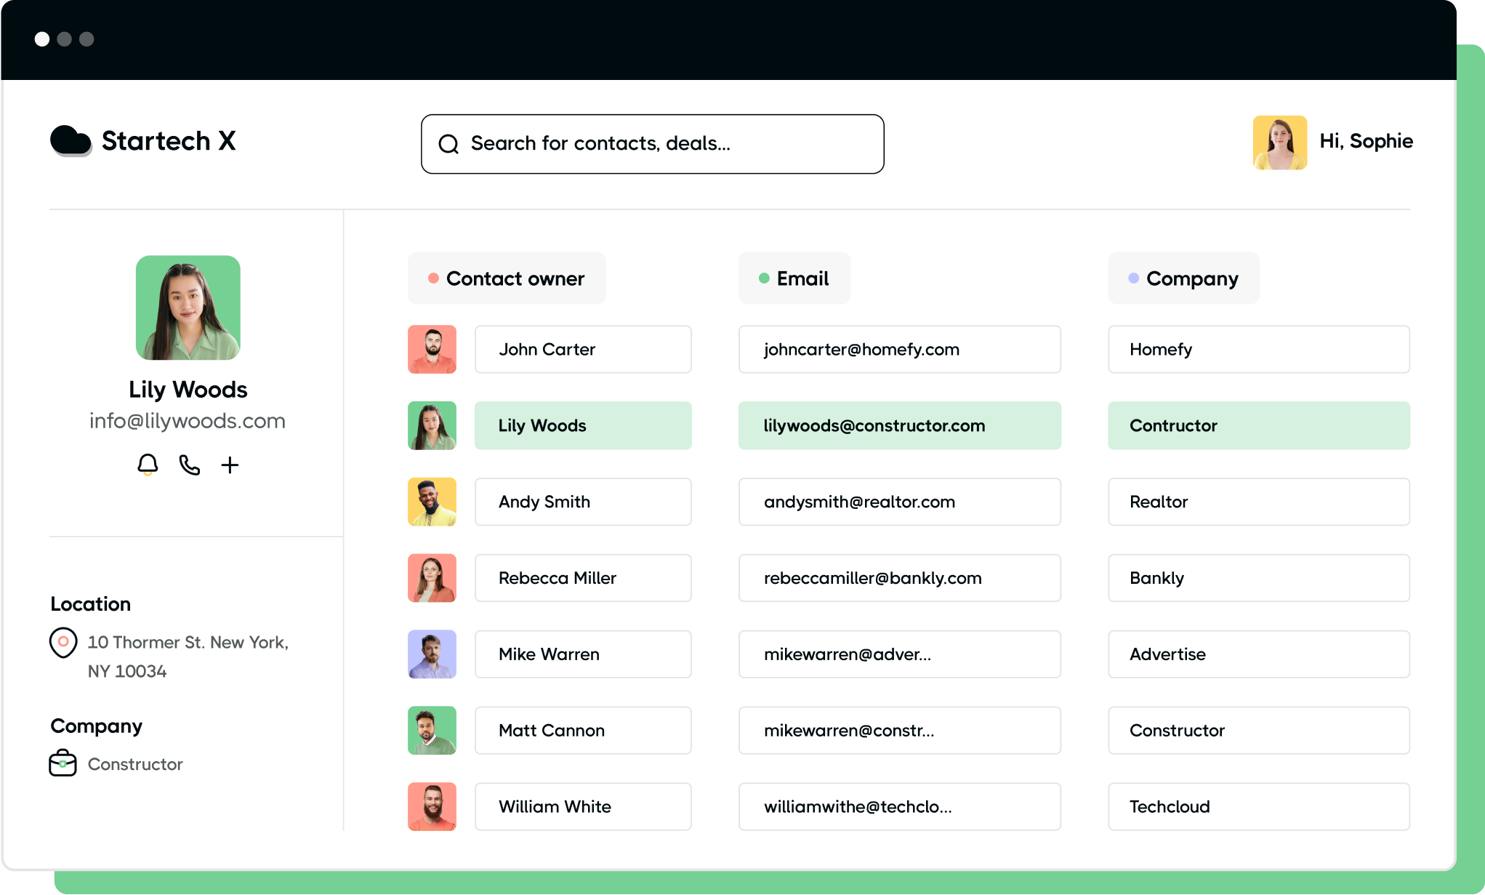Click the info@lilywoods.com email link
The width and height of the screenshot is (1485, 895).
188,420
